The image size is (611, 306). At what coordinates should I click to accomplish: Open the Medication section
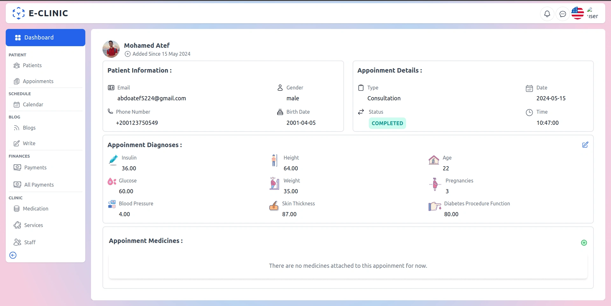[x=35, y=209]
